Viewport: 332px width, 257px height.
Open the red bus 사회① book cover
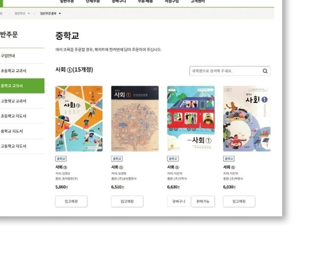click(x=191, y=119)
